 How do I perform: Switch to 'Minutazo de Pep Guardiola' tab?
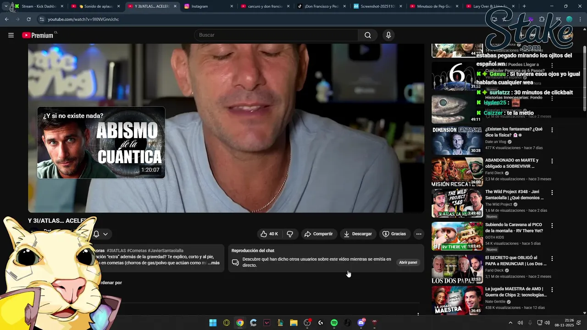[434, 6]
